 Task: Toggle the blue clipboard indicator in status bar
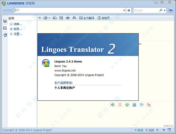[157, 130]
